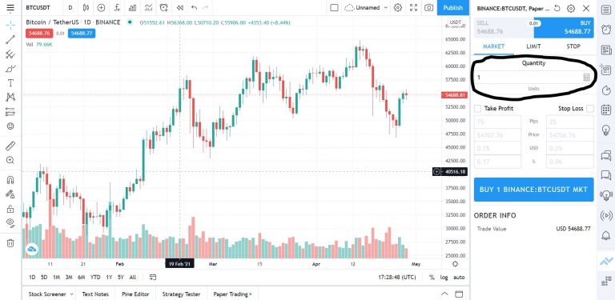Open the candlestick chart type dropdown

click(x=86, y=7)
